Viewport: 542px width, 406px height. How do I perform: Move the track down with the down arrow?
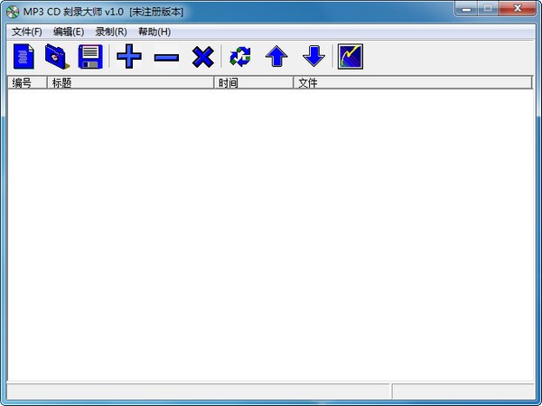(313, 57)
